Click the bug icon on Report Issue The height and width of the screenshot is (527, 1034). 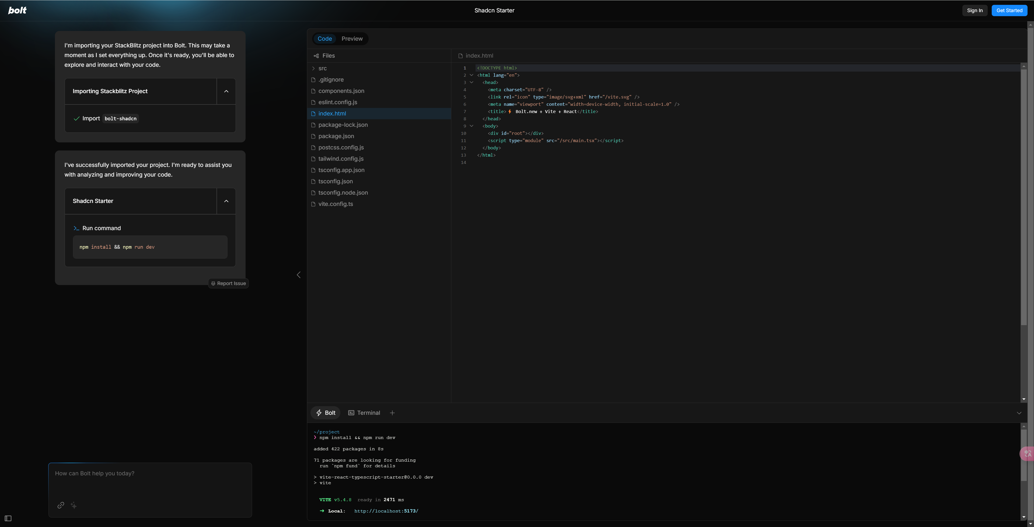[213, 283]
